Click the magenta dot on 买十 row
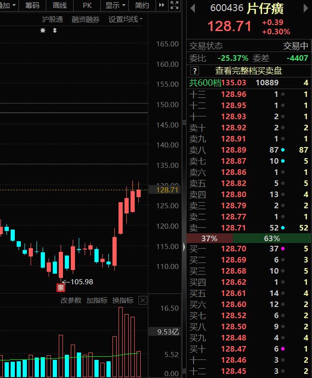This screenshot has width=312, height=378. [x=283, y=349]
